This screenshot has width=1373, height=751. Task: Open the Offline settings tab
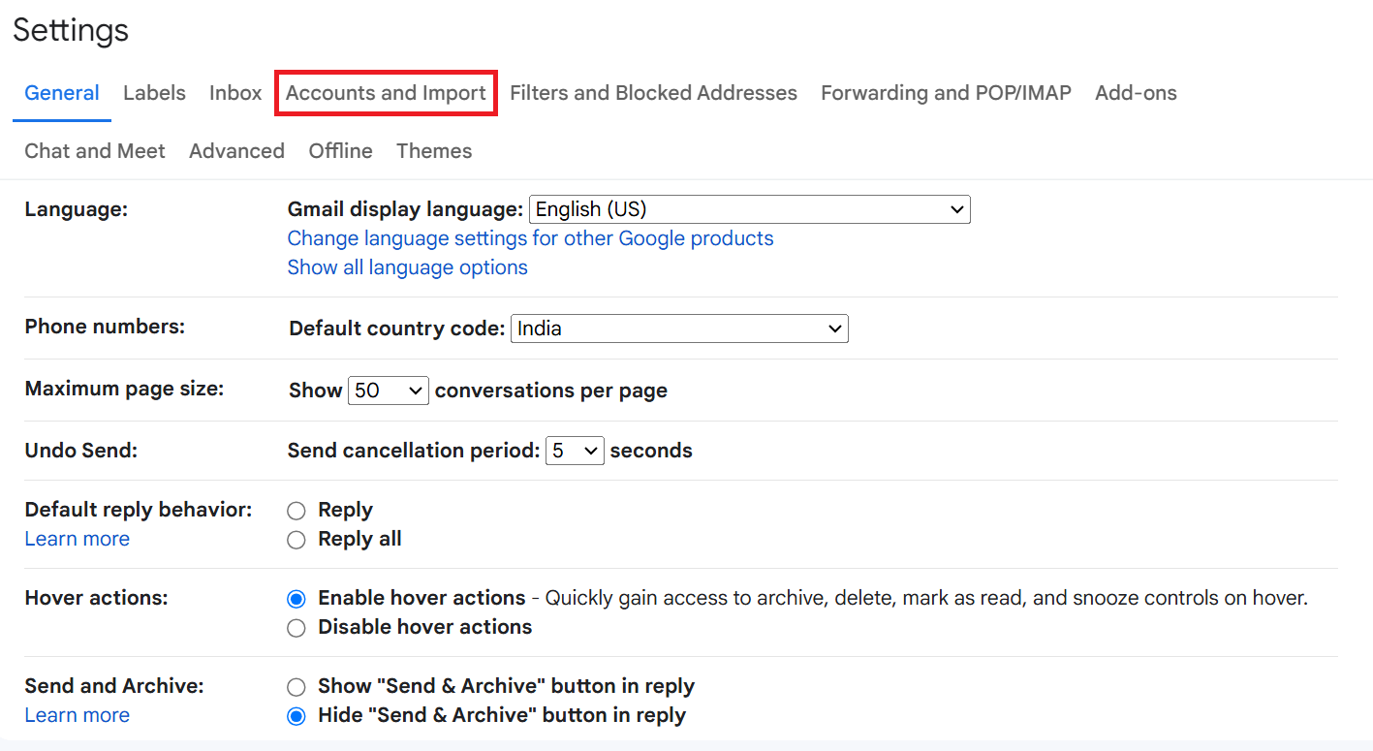(340, 151)
